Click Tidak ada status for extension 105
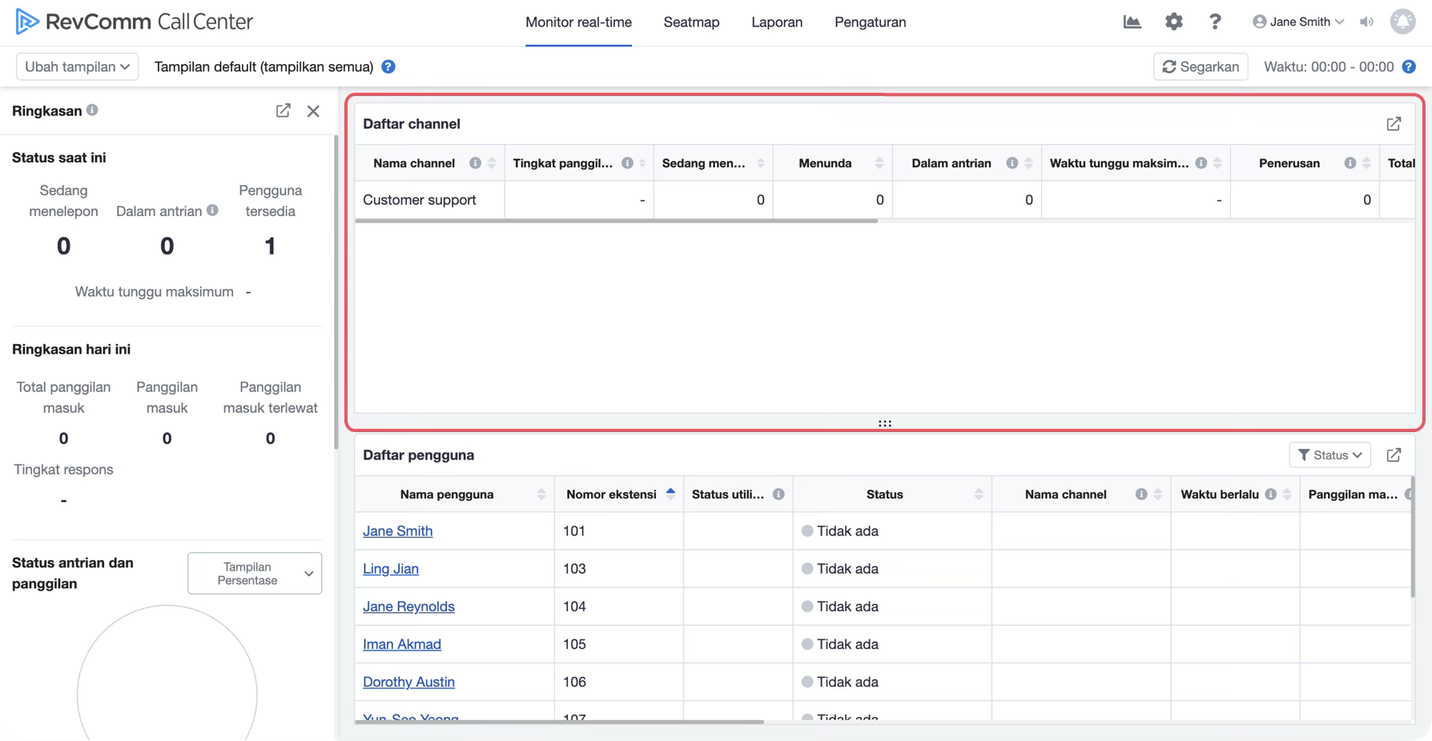1432x741 pixels. [x=840, y=643]
